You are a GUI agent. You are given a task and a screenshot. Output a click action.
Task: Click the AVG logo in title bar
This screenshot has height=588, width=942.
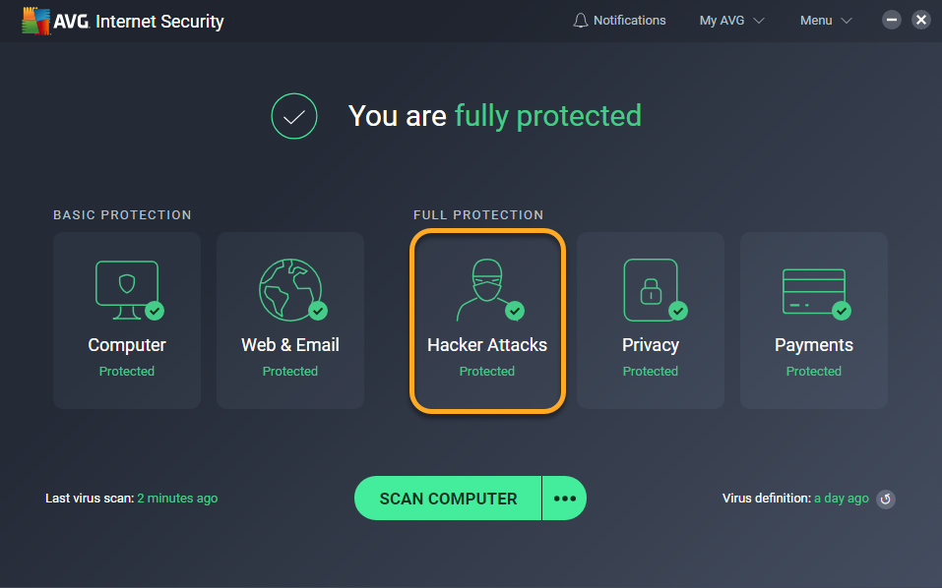(x=35, y=21)
